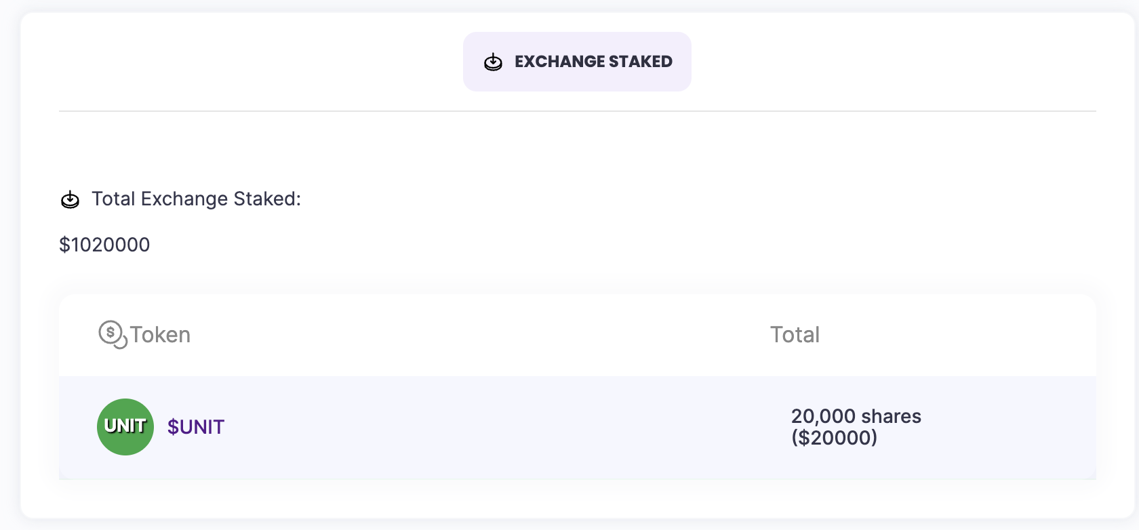1139x530 pixels.
Task: Click the EXCHANGE STAKED tab label text
Action: click(x=593, y=62)
